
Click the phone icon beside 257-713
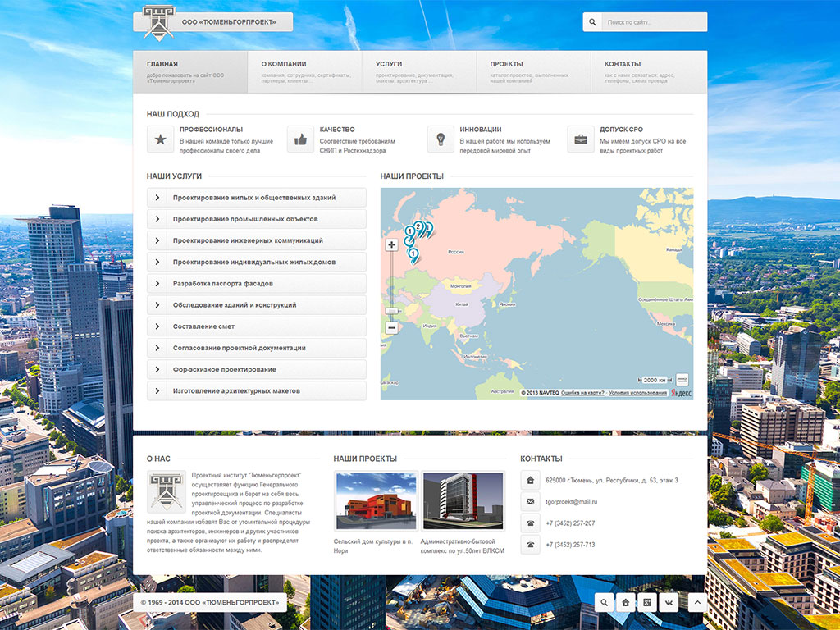pyautogui.click(x=531, y=545)
